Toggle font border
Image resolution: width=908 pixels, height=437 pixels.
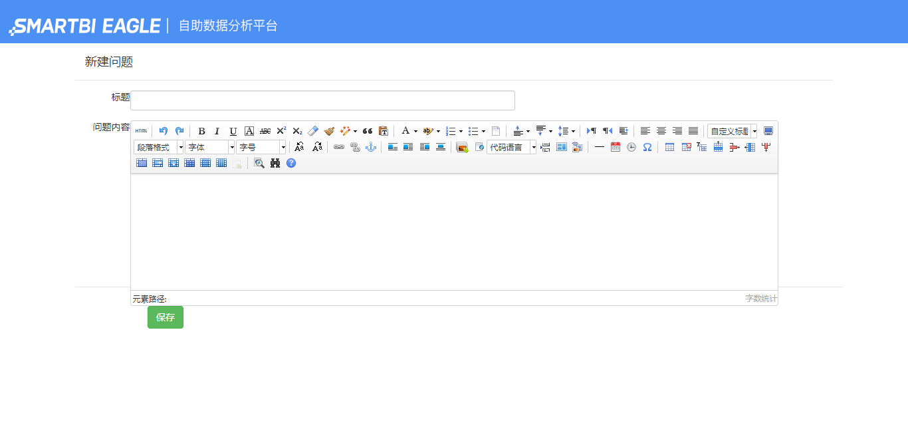click(249, 131)
